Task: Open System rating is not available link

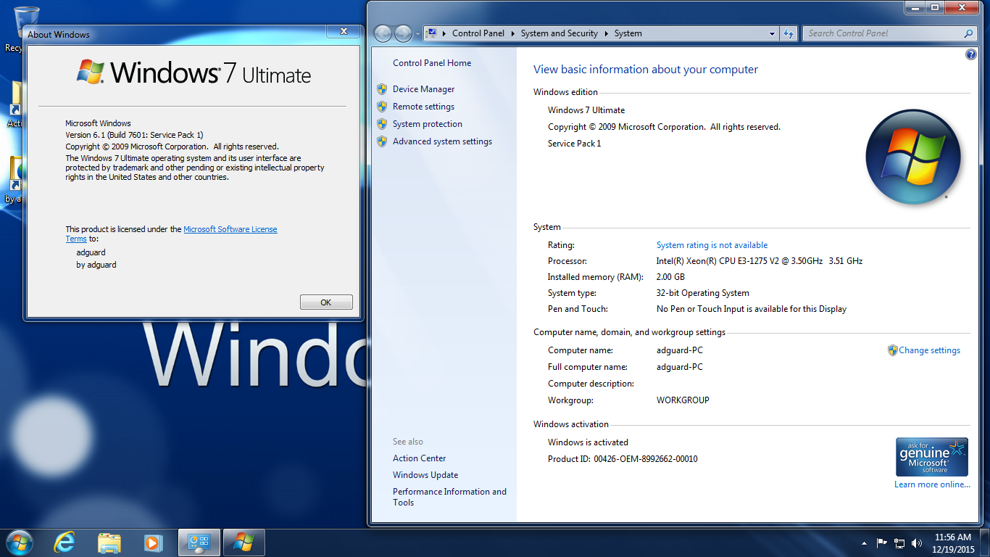Action: click(712, 245)
